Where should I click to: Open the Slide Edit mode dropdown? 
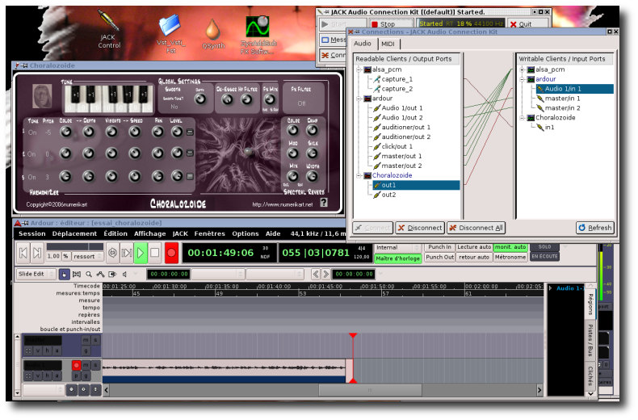click(x=36, y=275)
